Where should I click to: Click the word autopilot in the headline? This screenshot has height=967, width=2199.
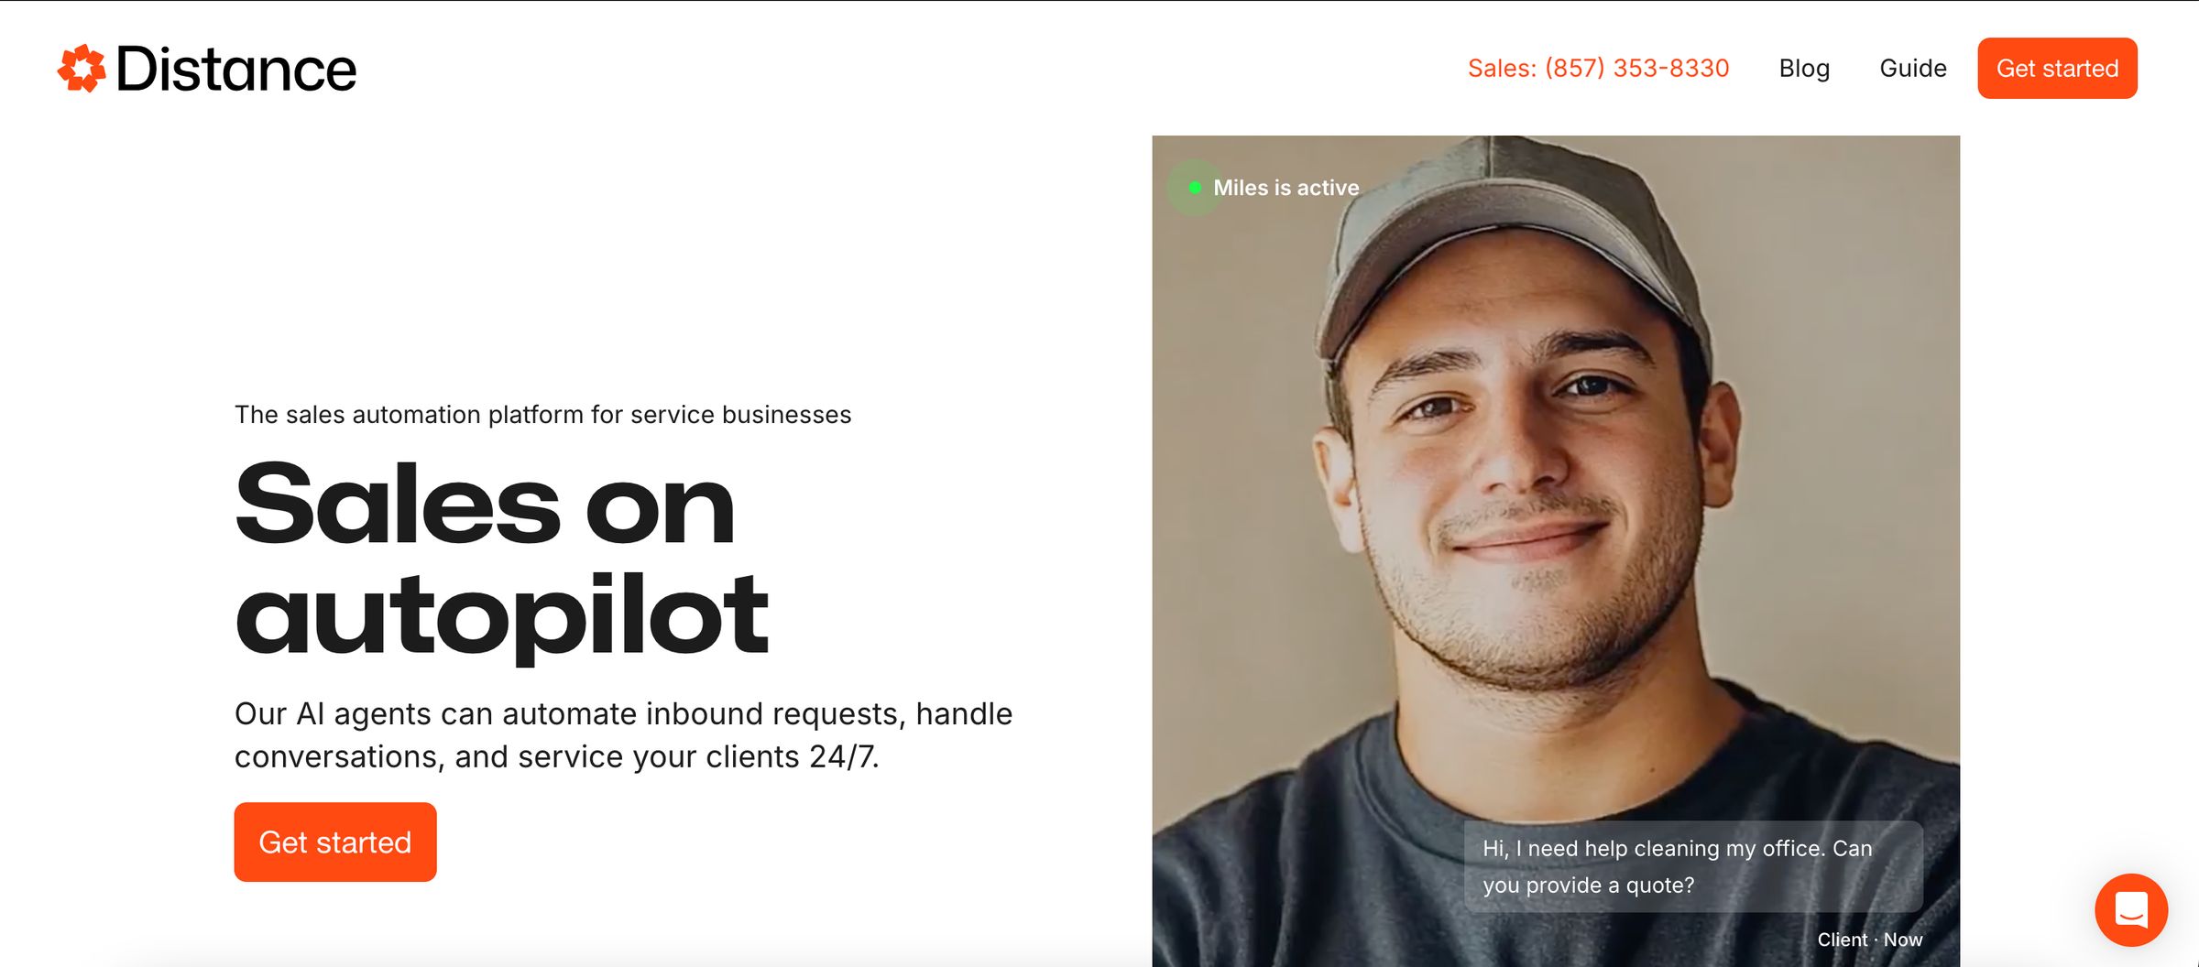point(501,616)
